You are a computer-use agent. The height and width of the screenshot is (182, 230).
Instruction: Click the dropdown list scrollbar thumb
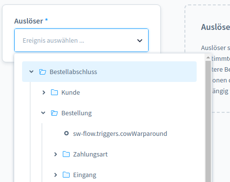click(x=208, y=121)
